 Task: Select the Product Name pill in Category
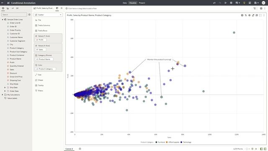[x=44, y=59]
